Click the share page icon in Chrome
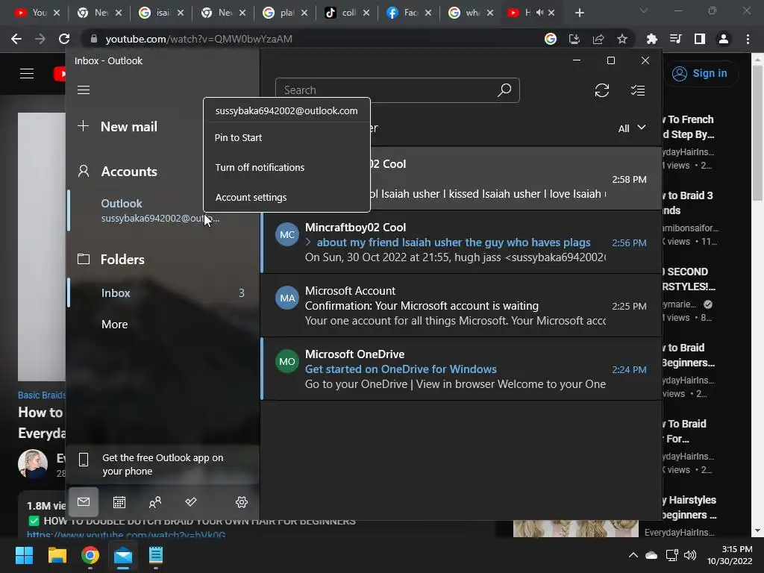This screenshot has height=573, width=764. coord(598,39)
